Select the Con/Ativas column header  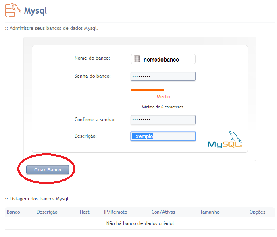point(163,212)
